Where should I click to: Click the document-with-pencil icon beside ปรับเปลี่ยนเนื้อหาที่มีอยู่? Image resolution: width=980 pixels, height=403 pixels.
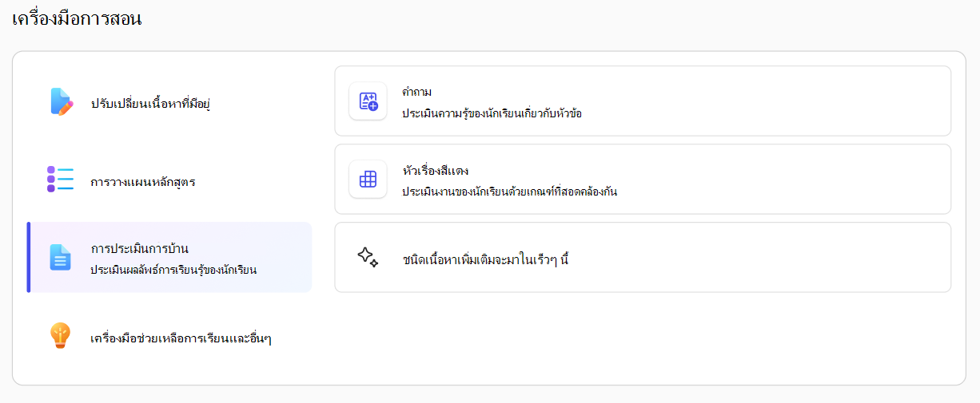61,101
